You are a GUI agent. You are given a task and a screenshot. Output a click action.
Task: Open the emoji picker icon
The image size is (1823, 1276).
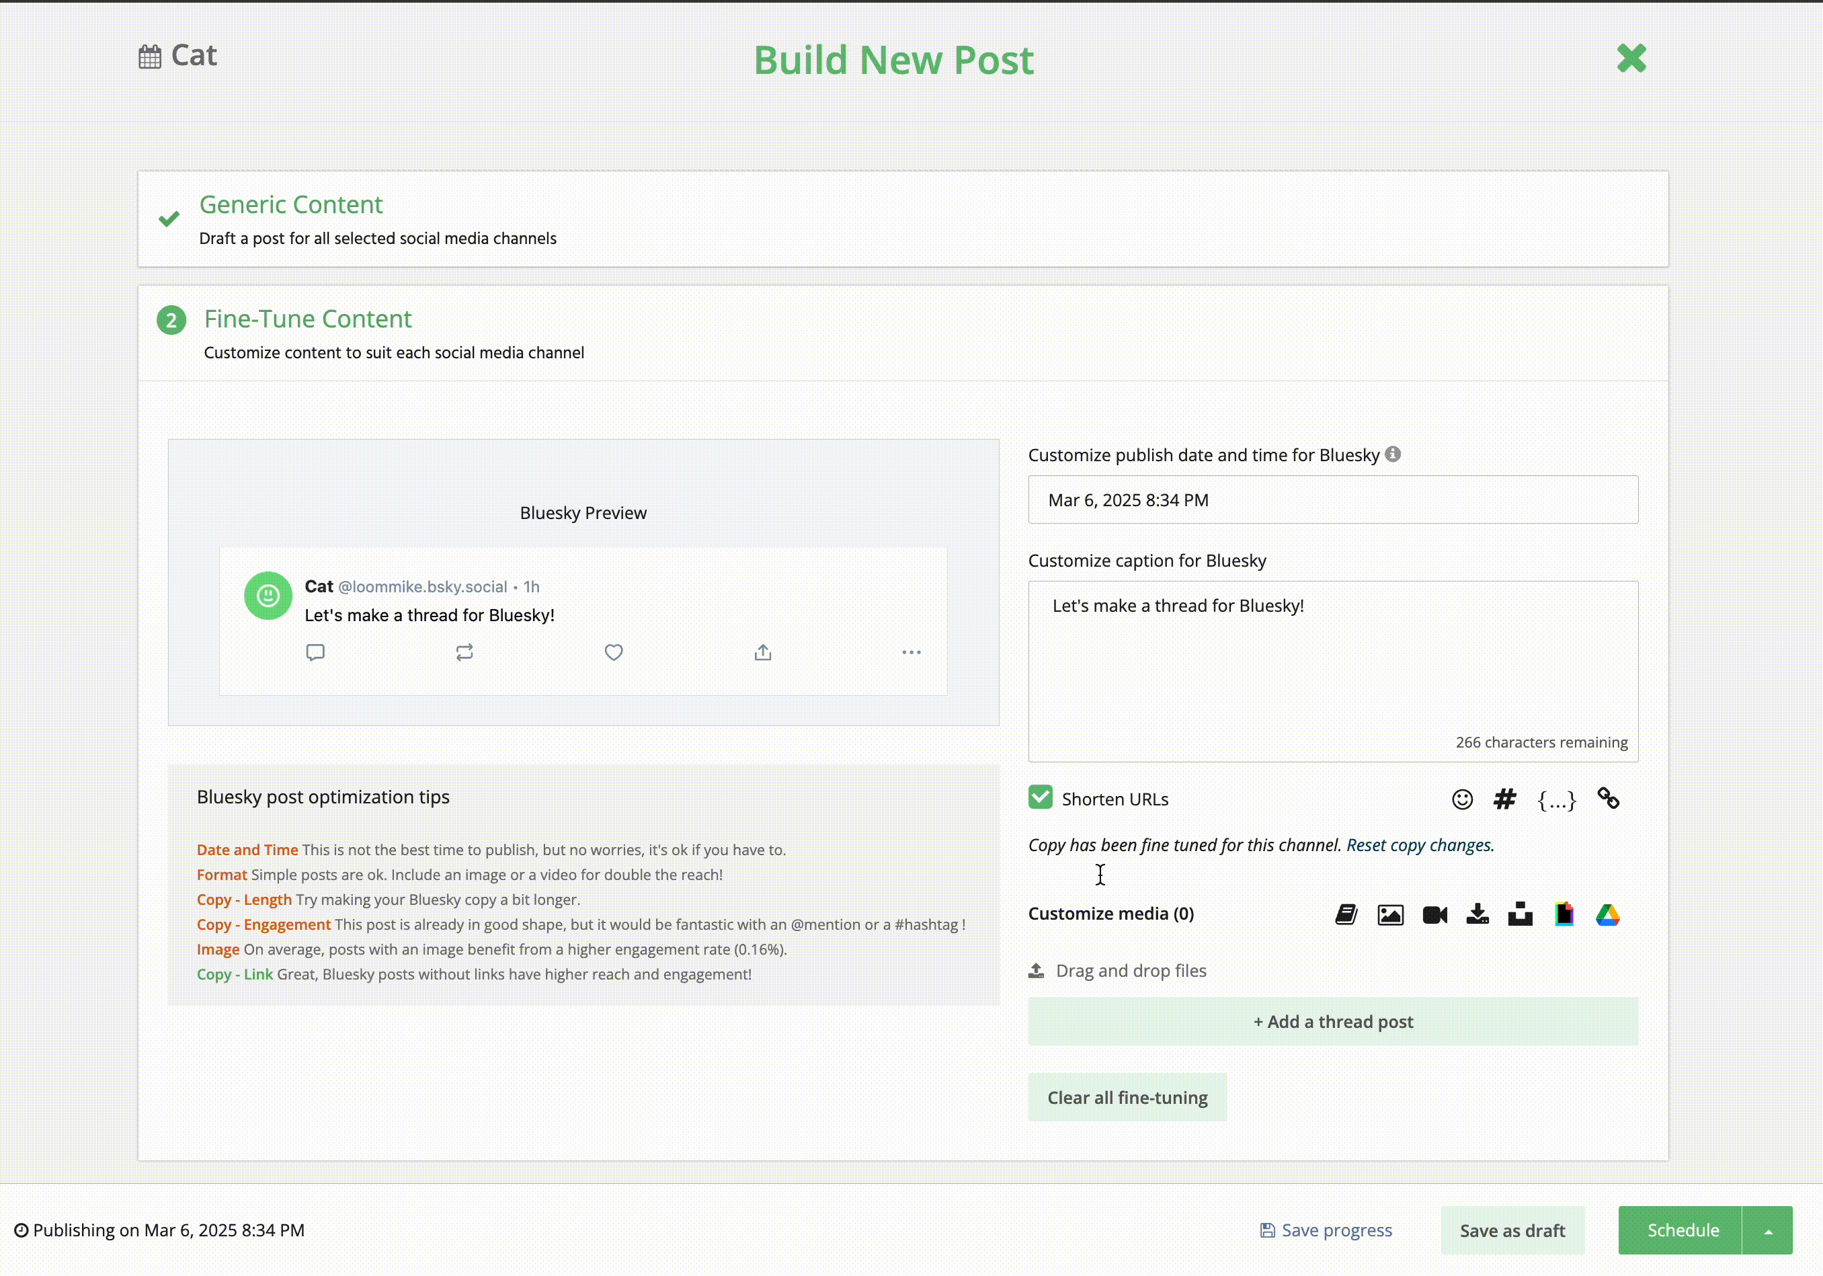(x=1462, y=799)
